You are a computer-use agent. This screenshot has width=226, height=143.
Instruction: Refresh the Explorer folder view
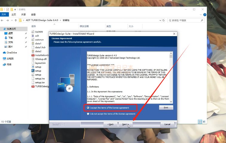164,20
